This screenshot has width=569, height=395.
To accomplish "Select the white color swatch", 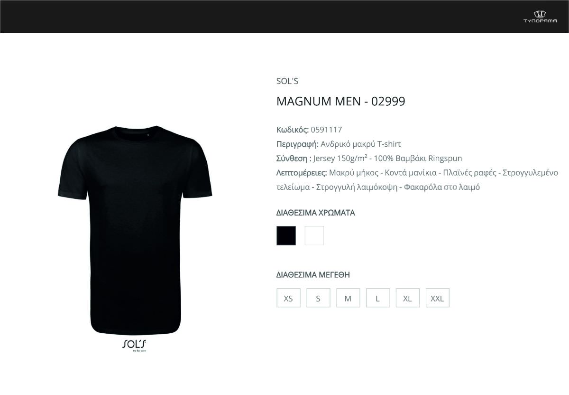I will tap(314, 235).
